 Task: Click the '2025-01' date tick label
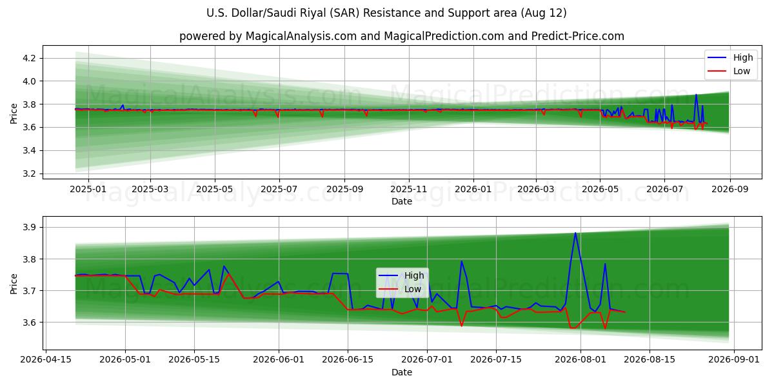tap(88, 190)
